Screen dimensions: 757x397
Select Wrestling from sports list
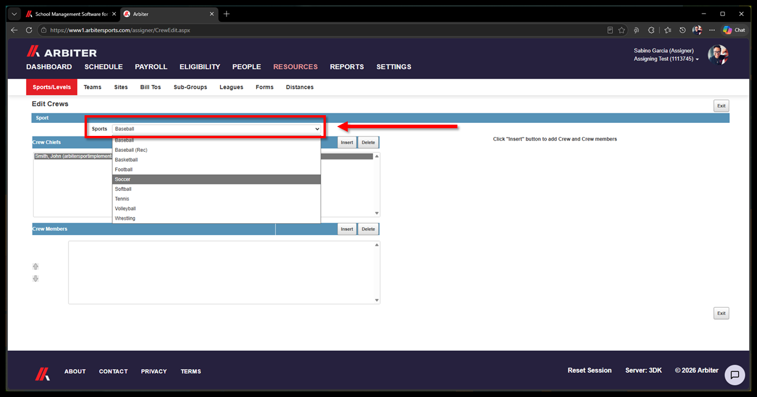pyautogui.click(x=216, y=218)
